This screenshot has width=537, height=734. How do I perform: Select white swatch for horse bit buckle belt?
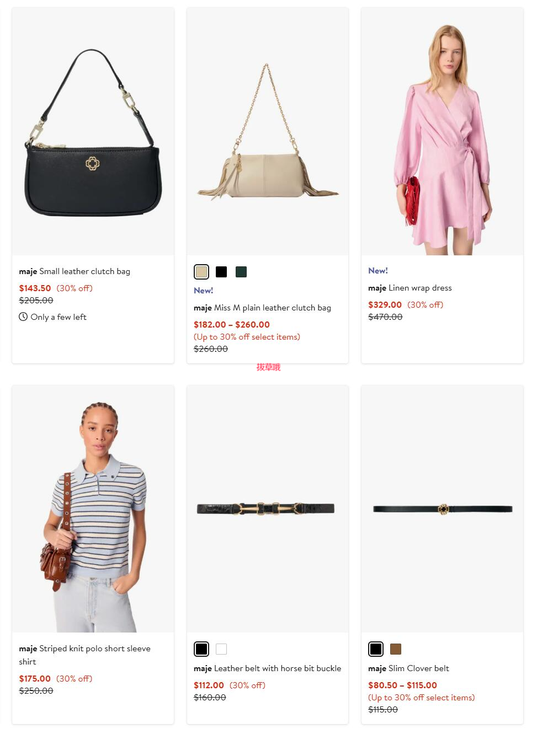[x=221, y=649]
